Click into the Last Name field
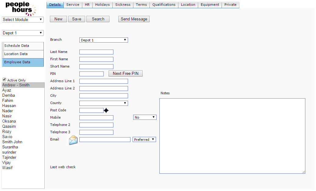Viewport: 316px width, 191px height. [96, 52]
